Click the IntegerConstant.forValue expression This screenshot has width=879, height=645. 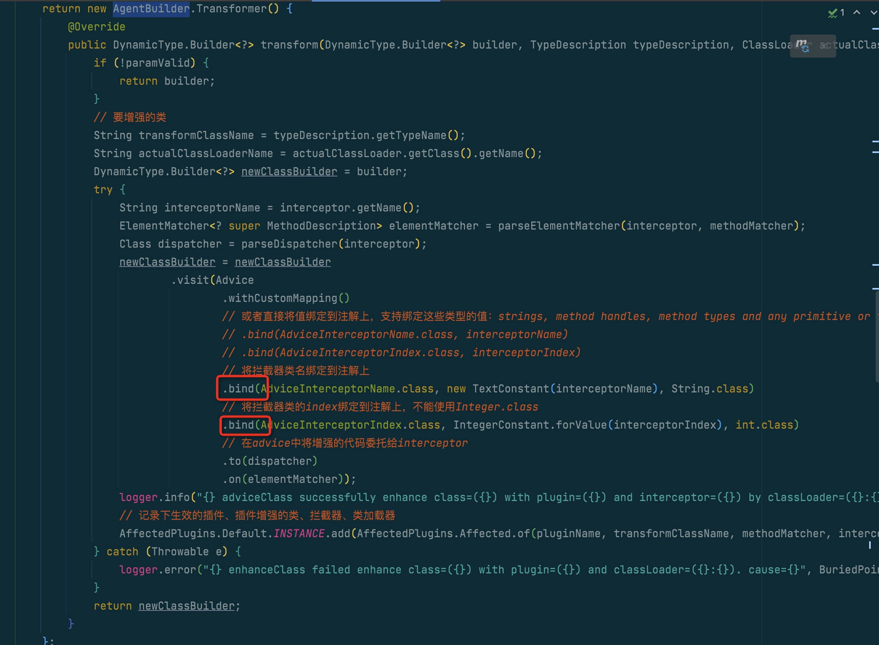(x=531, y=425)
